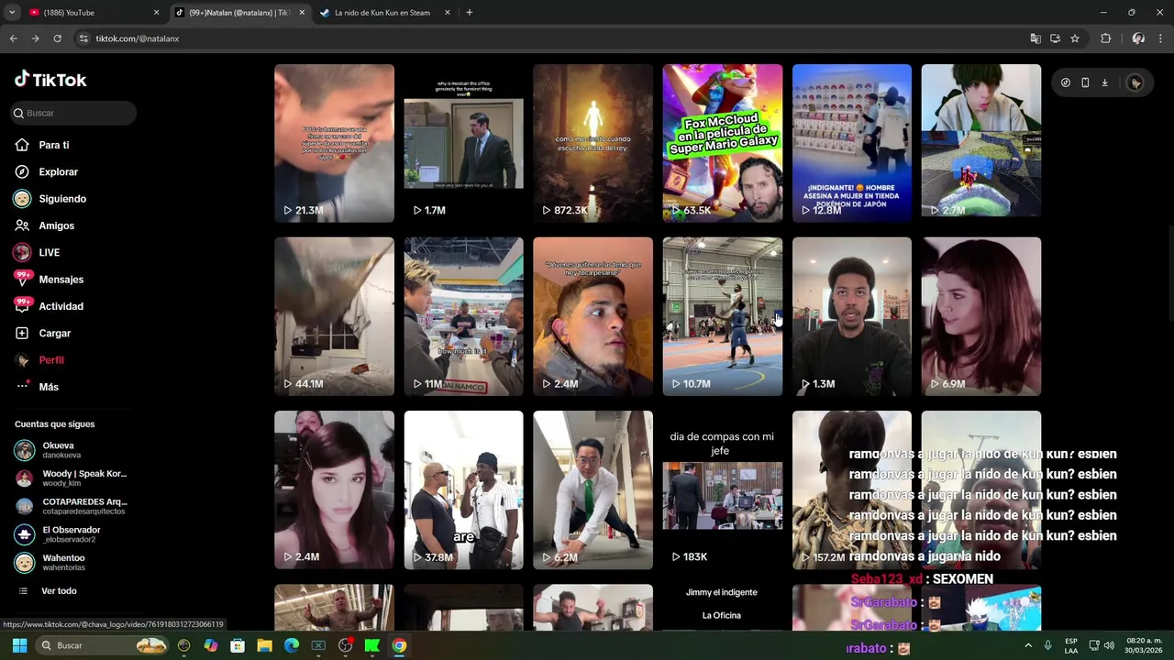Open the basketball video with 10.7M views

pyautogui.click(x=723, y=316)
